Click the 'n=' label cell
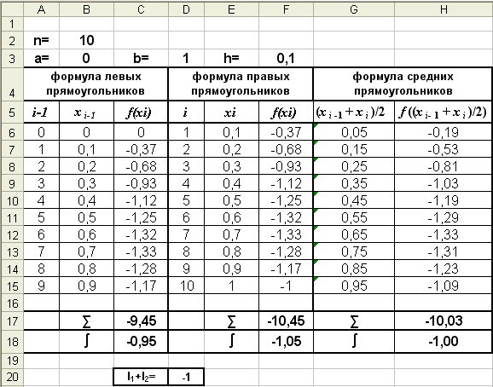 [41, 40]
